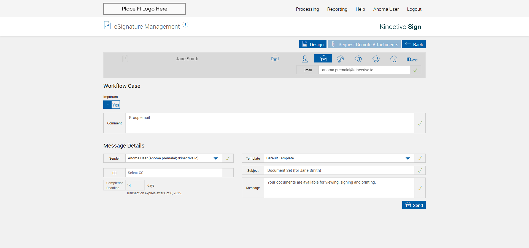This screenshot has height=248, width=529.
Task: Click the Design button
Action: pyautogui.click(x=313, y=44)
